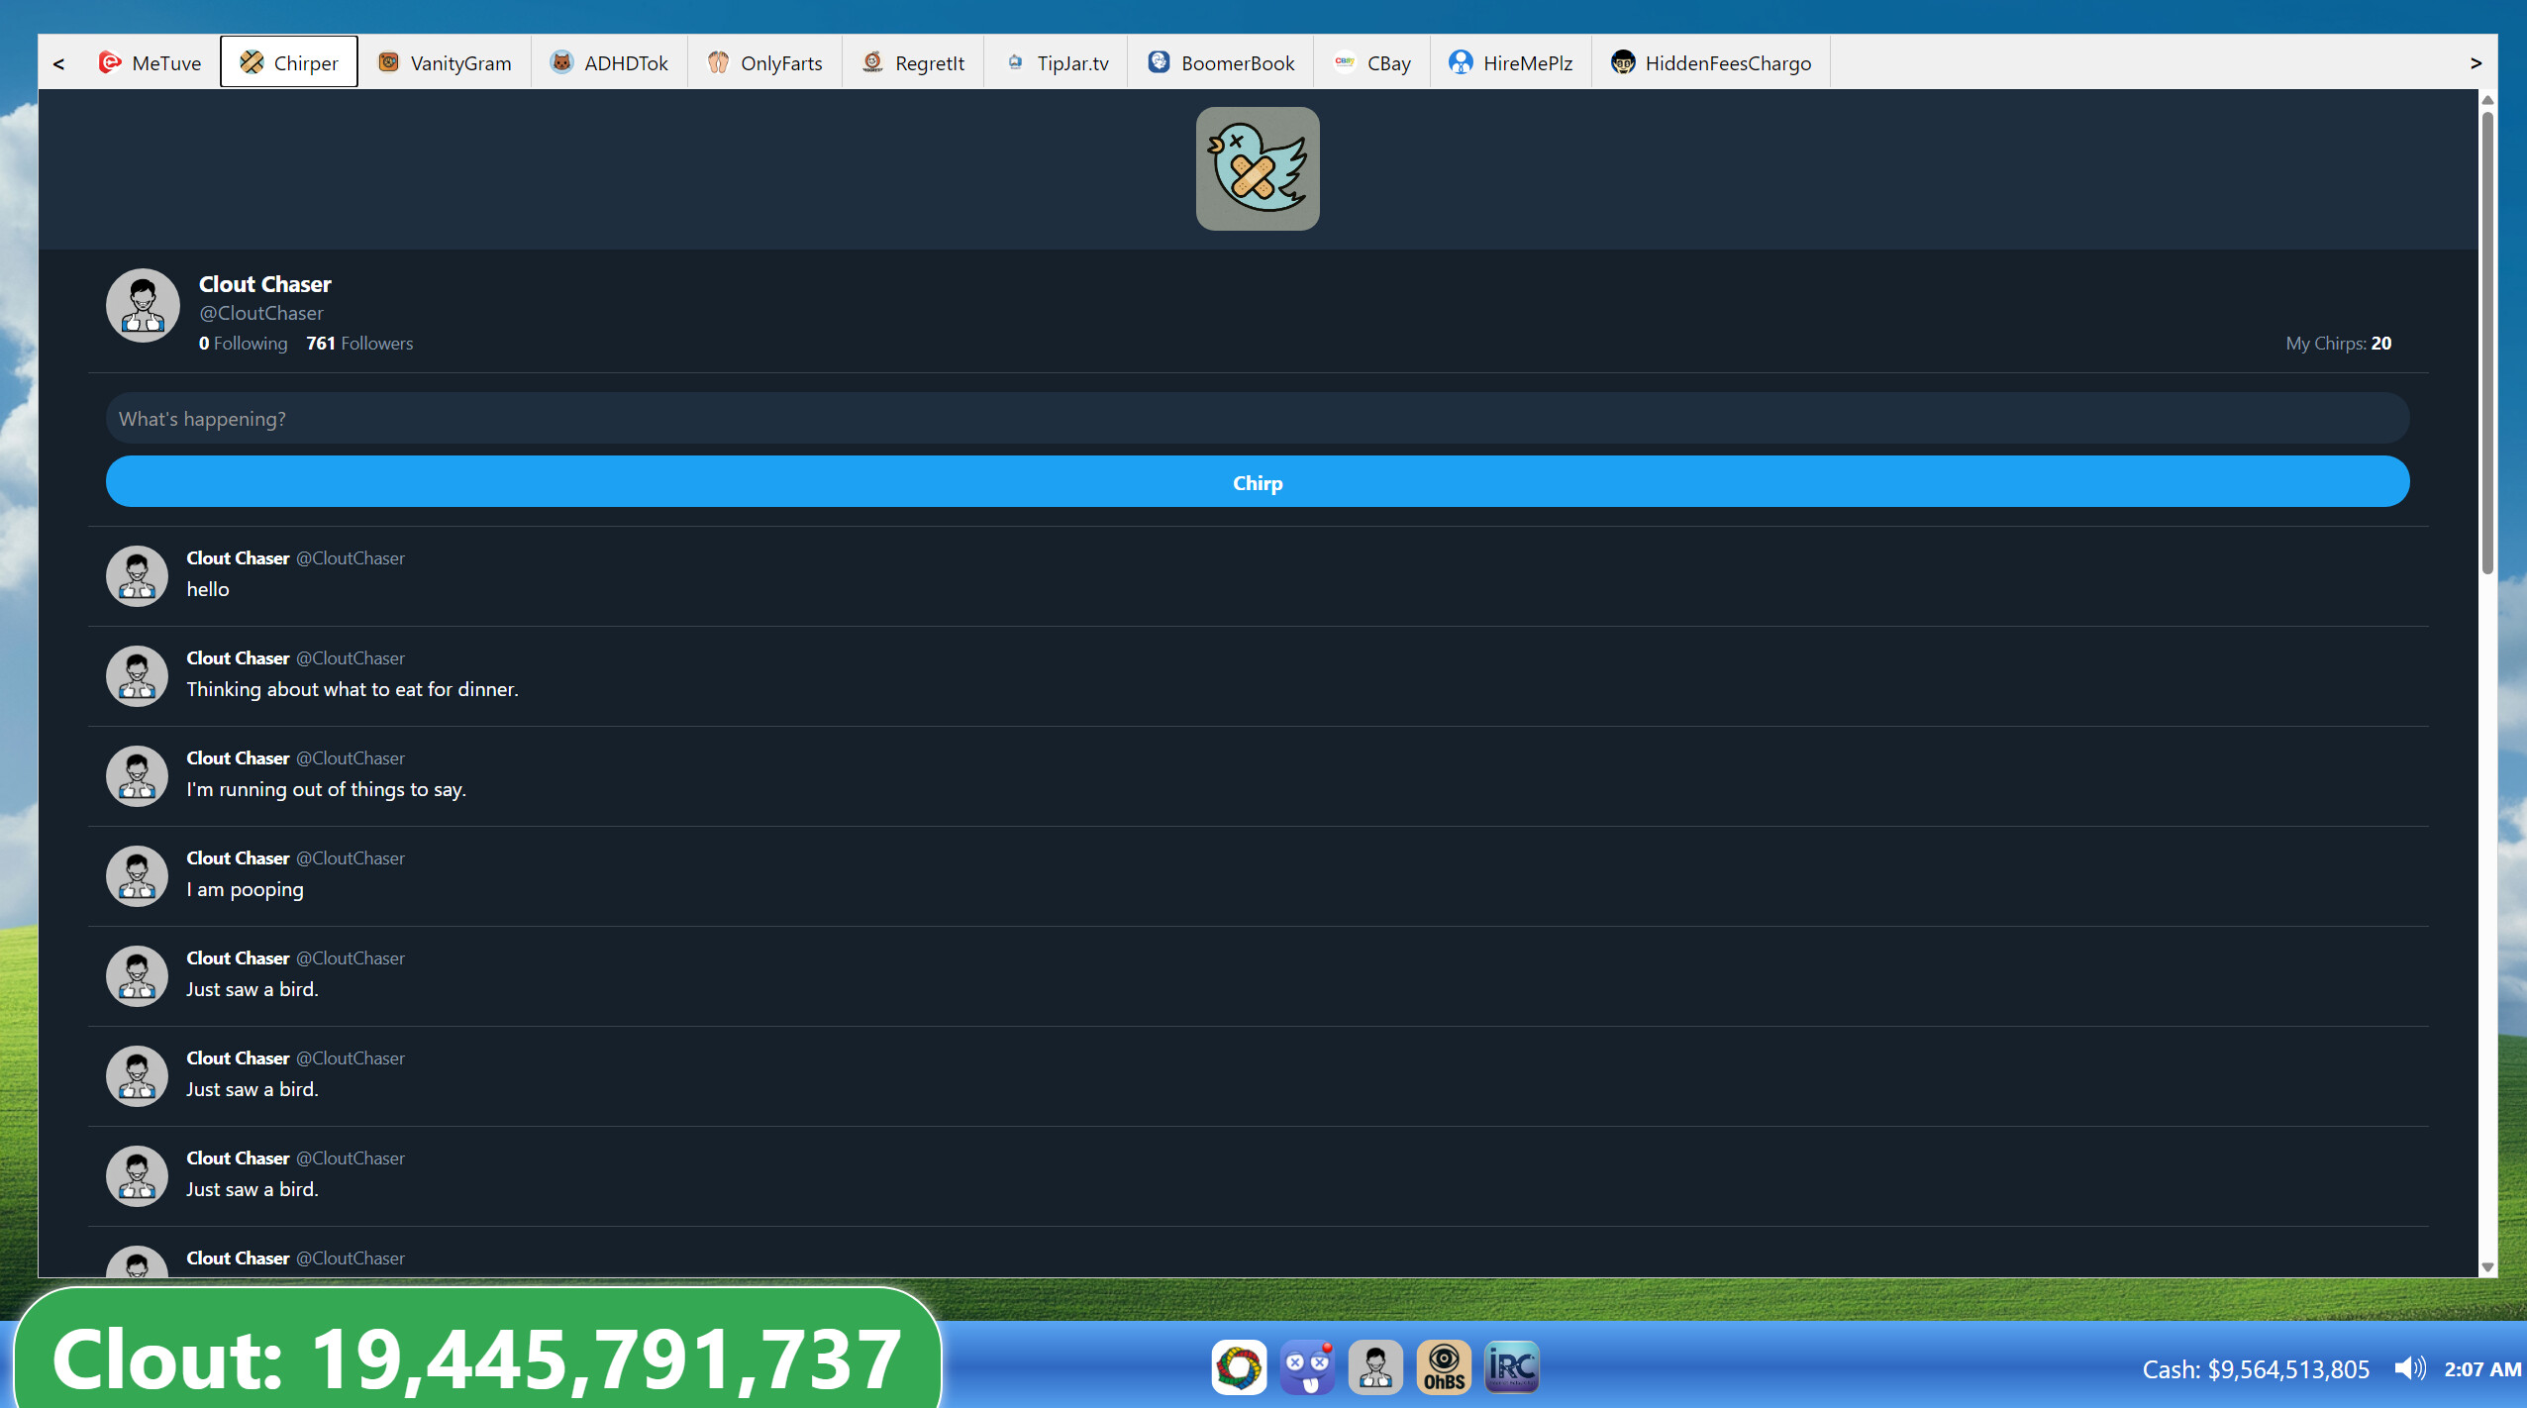The height and width of the screenshot is (1408, 2527).
Task: Click the 761 Followers link
Action: pos(358,343)
